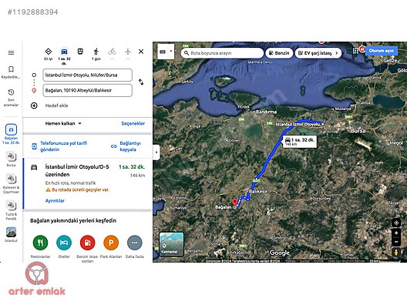Open the Hemen kalkan departure dropdown
This screenshot has height=305, width=407.
click(63, 123)
